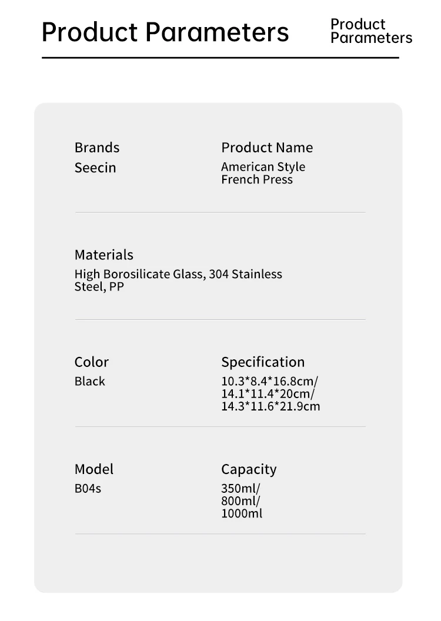Click the 350ml capacity value

240,488
